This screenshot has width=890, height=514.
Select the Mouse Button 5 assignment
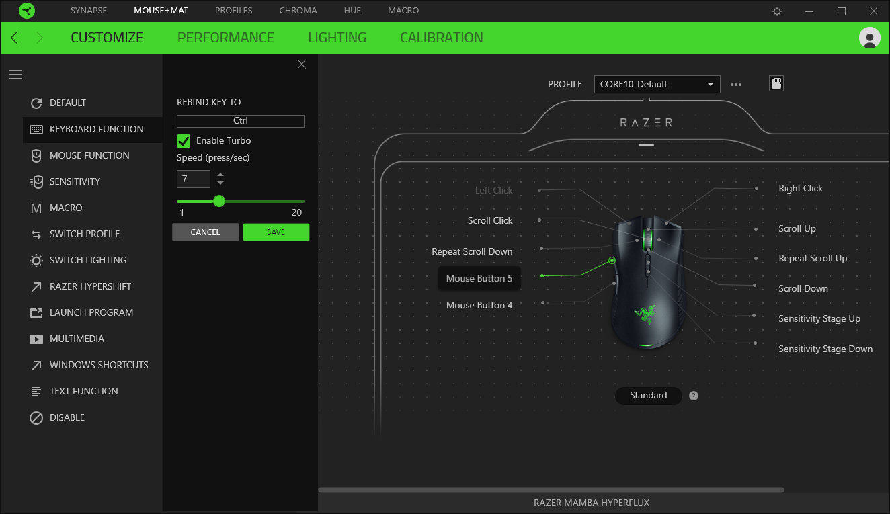(x=479, y=278)
